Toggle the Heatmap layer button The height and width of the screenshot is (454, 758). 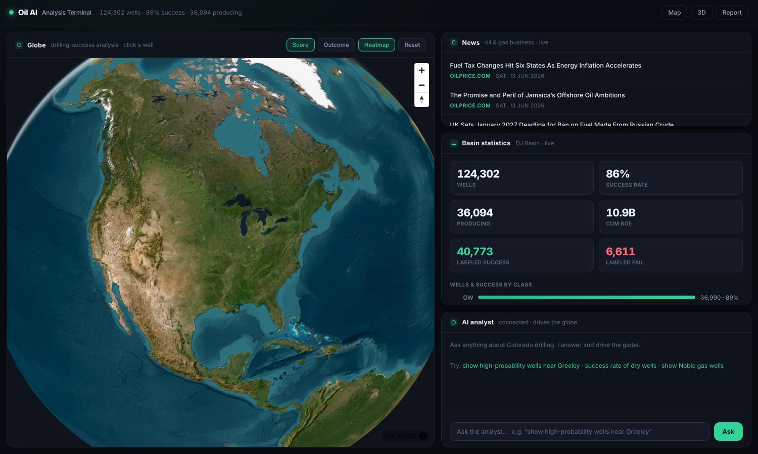[x=376, y=45]
